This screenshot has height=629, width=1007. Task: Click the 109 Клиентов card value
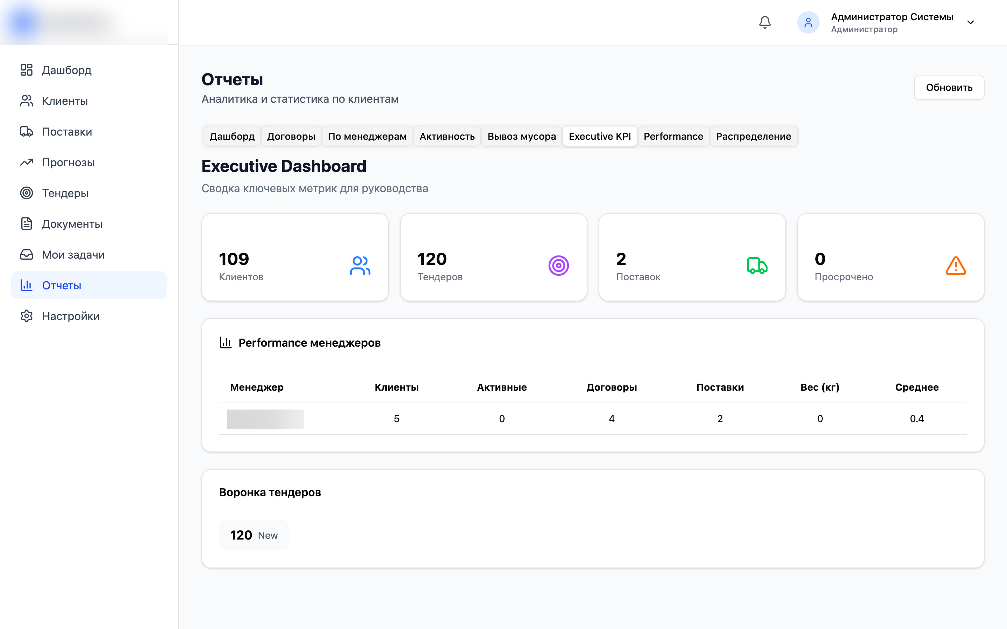(x=234, y=259)
